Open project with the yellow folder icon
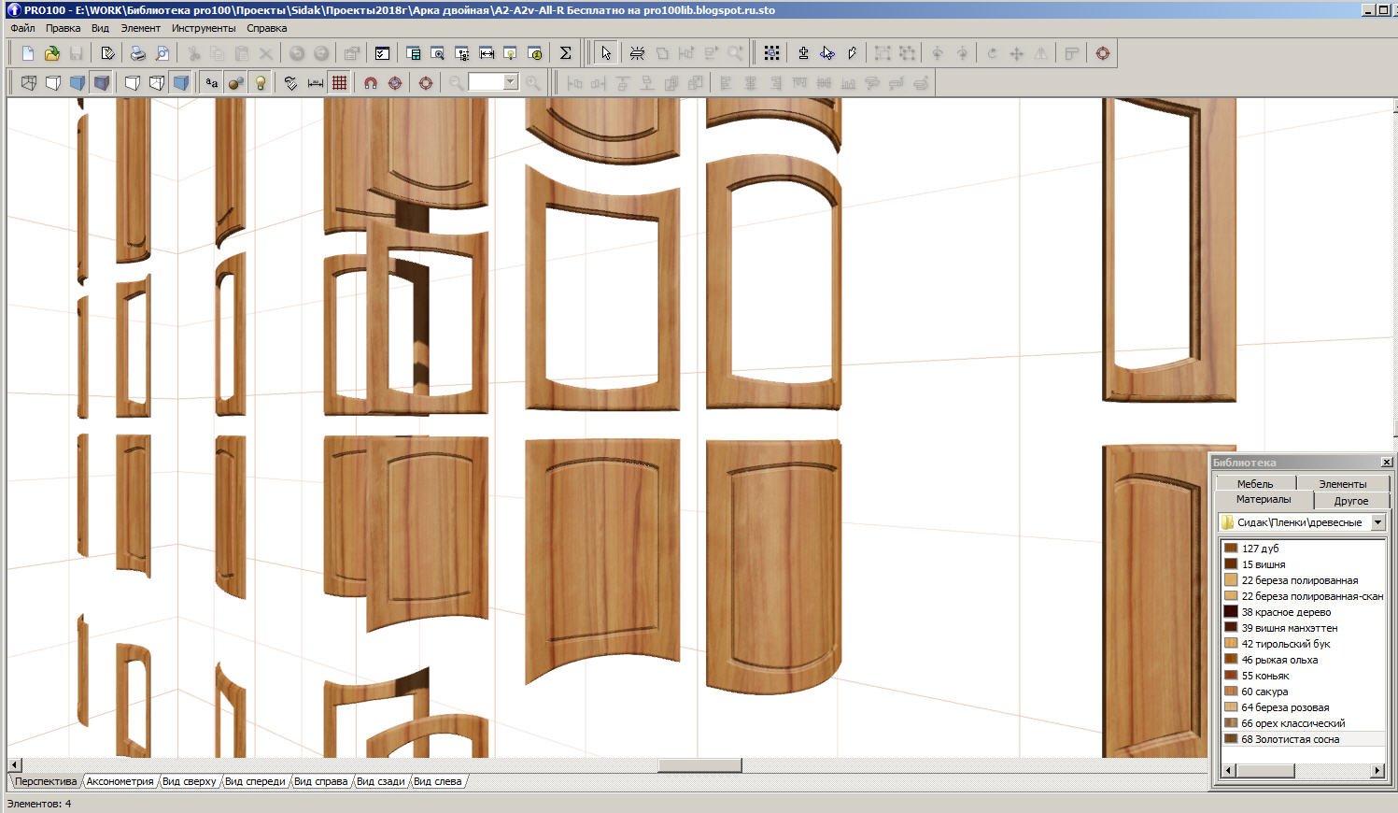 point(52,53)
